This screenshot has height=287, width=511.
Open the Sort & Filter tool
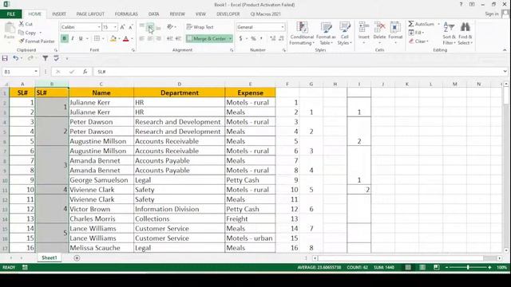tap(449, 33)
